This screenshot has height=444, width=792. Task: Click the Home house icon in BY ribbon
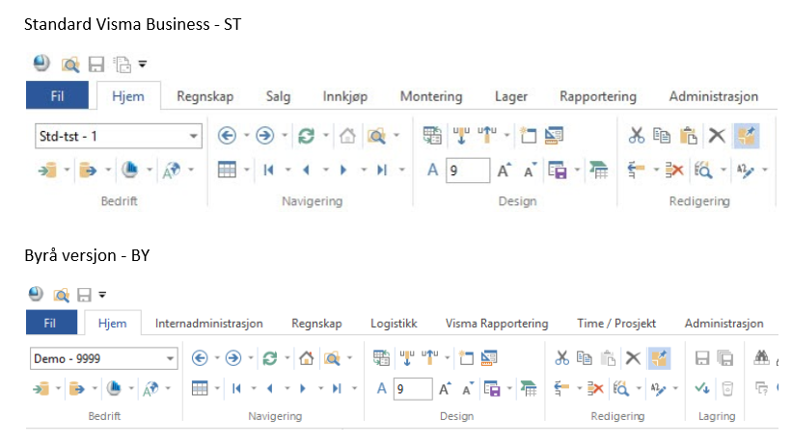click(x=306, y=358)
